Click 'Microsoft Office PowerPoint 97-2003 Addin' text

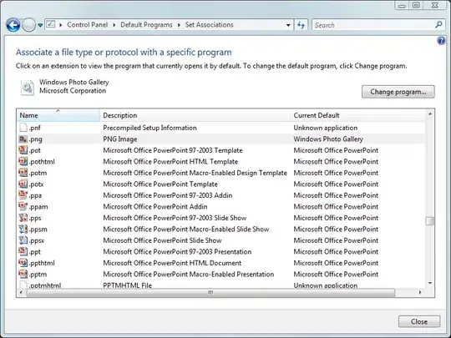pyautogui.click(x=167, y=195)
